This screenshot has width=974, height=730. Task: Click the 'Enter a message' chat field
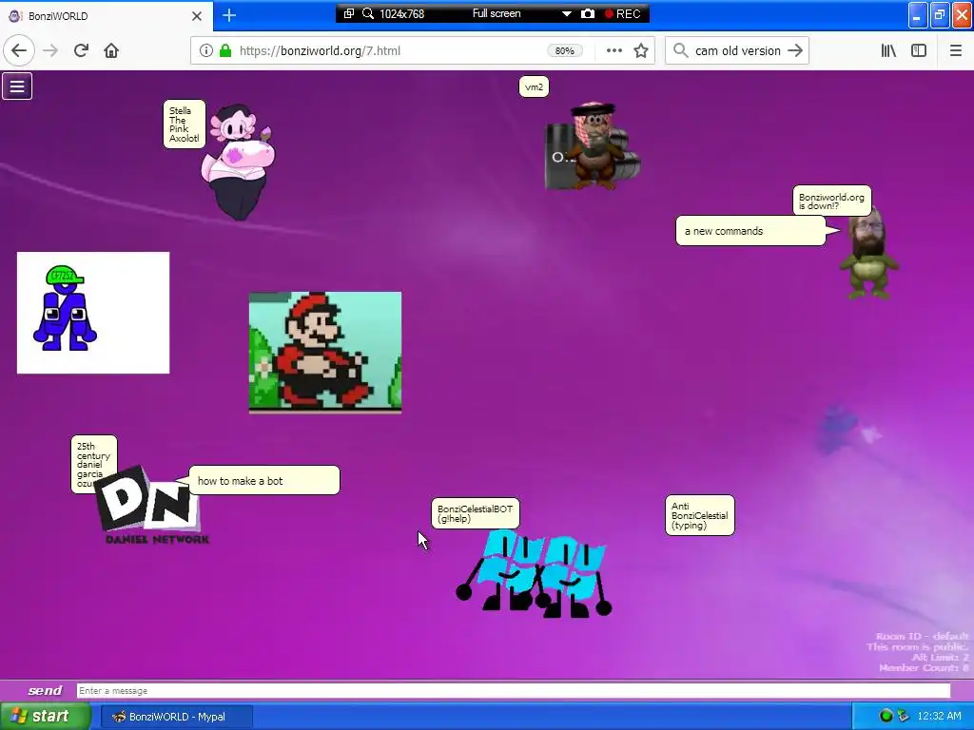click(513, 691)
